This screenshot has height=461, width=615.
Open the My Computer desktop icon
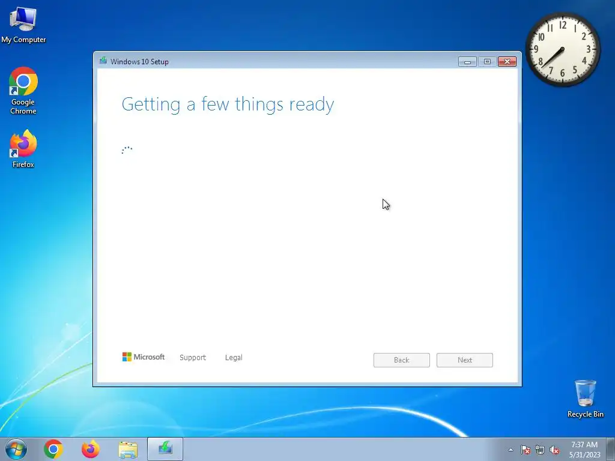pyautogui.click(x=23, y=24)
